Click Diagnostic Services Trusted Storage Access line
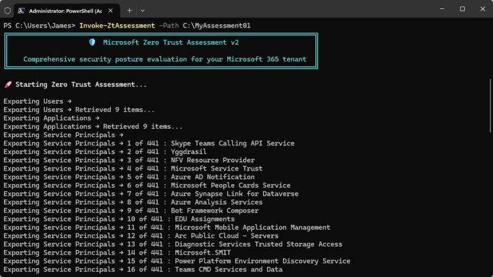The width and height of the screenshot is (493, 277). click(173, 244)
